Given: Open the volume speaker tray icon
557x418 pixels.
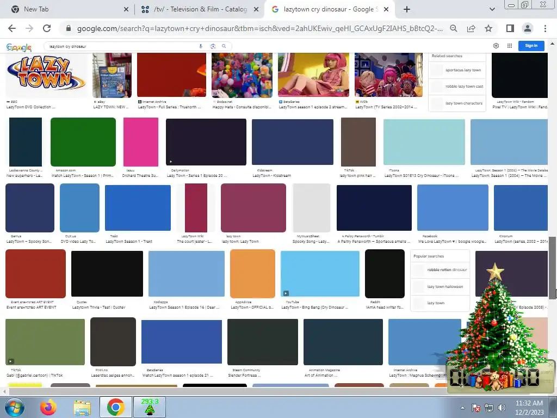Looking at the screenshot, I should pyautogui.click(x=502, y=408).
